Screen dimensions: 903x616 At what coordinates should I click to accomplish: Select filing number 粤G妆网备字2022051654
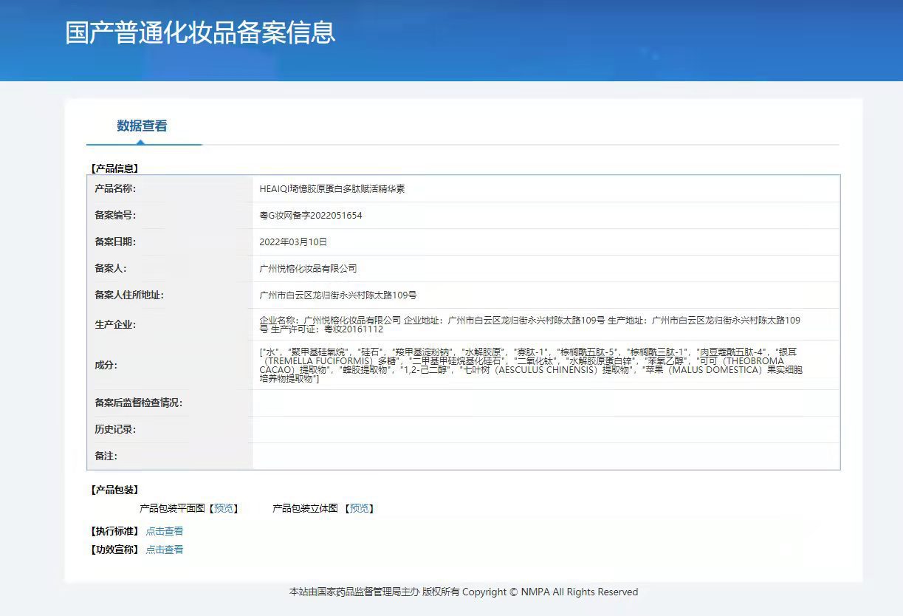311,216
